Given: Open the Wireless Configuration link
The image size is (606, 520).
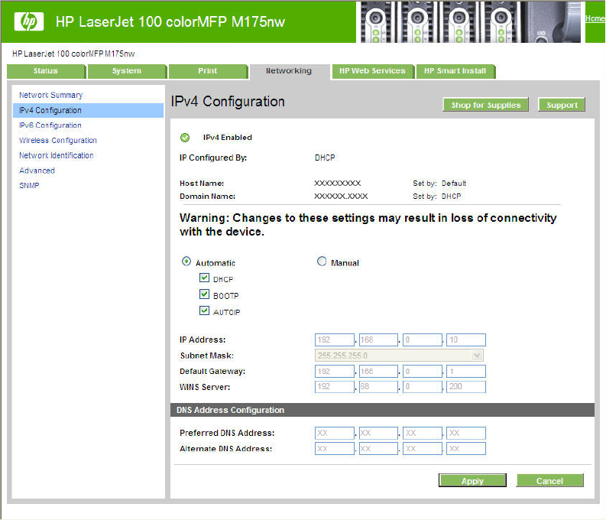Looking at the screenshot, I should 58,141.
